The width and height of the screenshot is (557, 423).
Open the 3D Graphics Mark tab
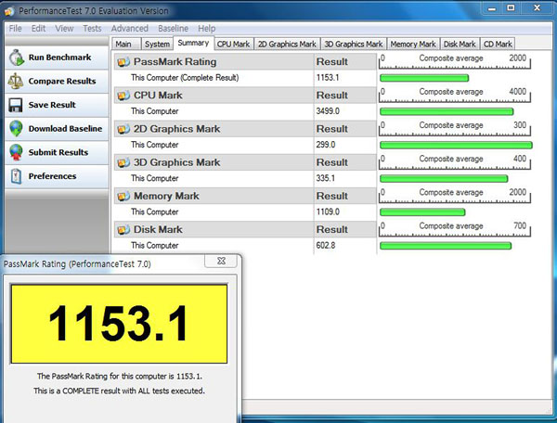click(354, 44)
